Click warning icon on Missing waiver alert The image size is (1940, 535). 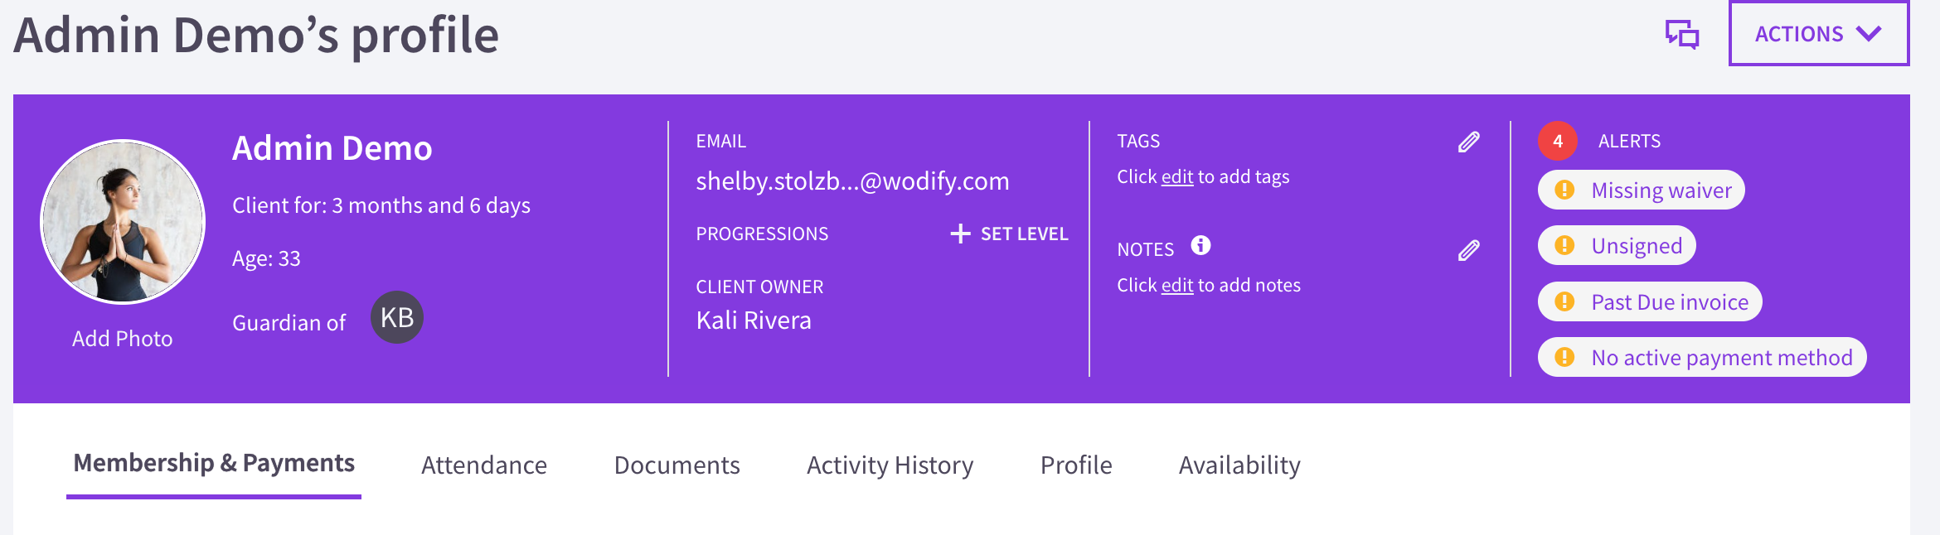click(1564, 190)
